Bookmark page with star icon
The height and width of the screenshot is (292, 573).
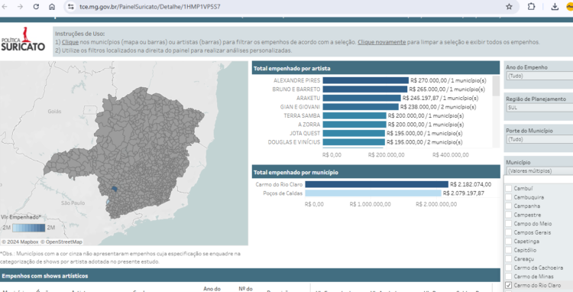[x=509, y=7]
